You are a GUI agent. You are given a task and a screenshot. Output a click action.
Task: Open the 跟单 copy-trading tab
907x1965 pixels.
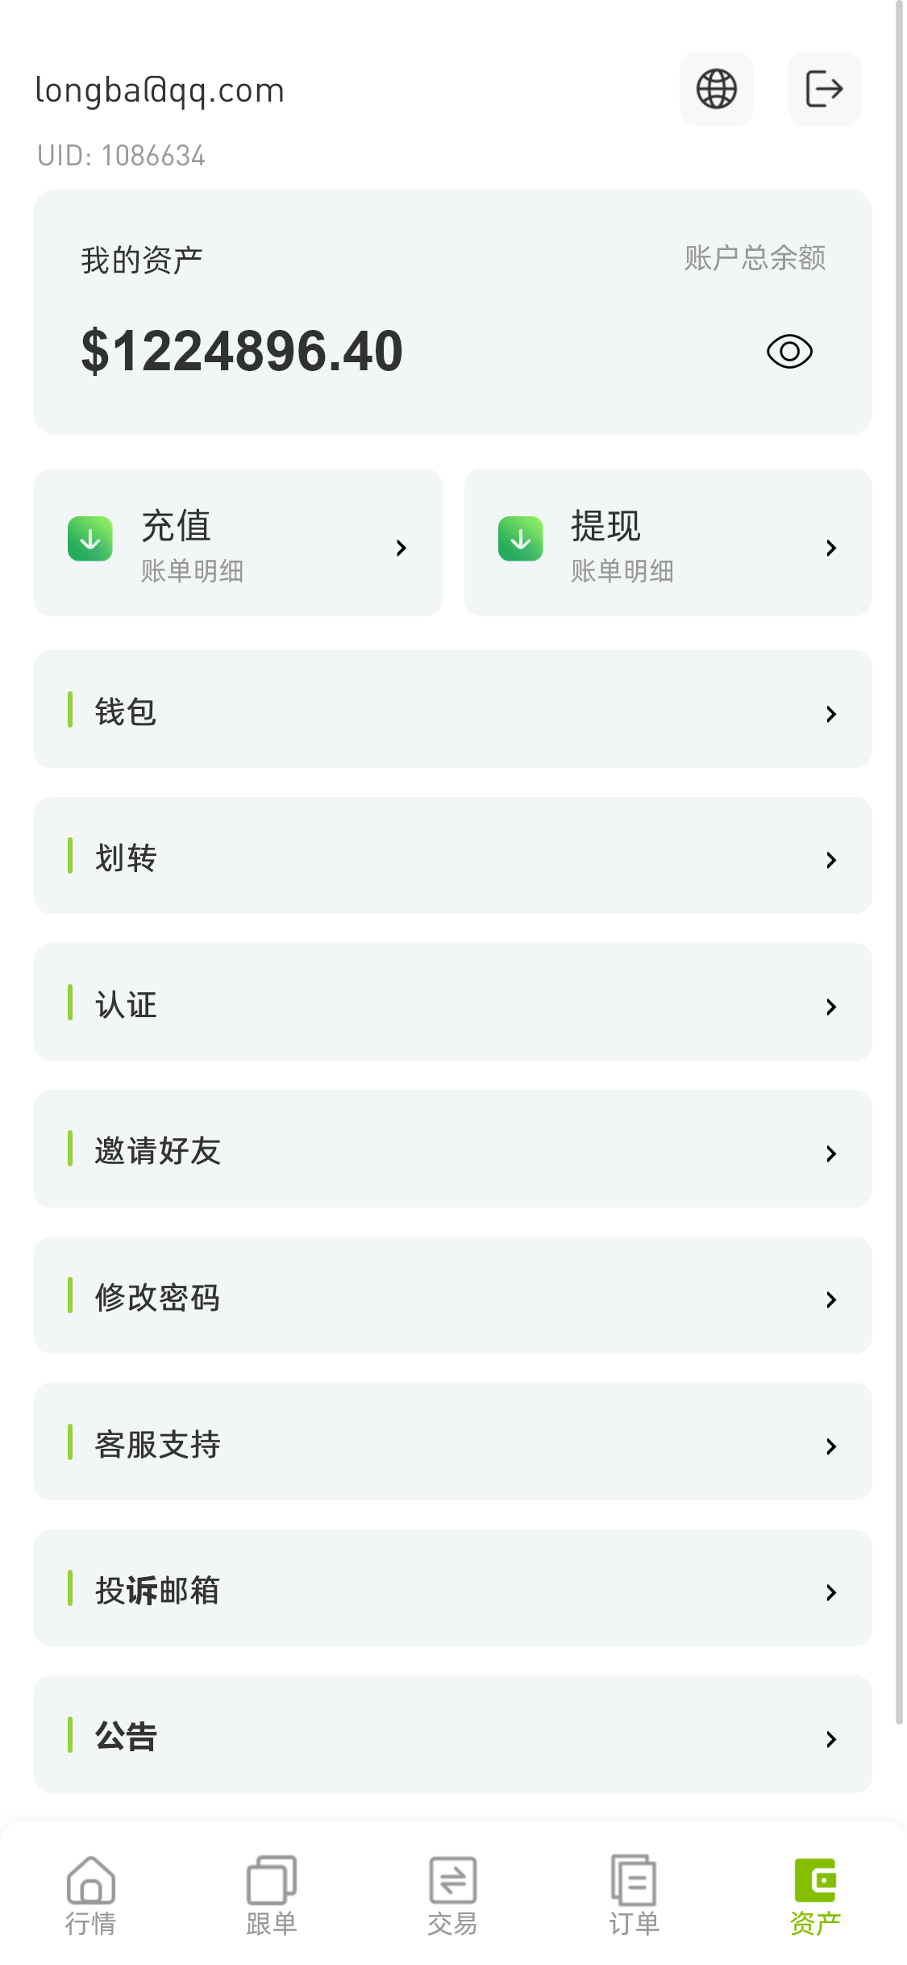pyautogui.click(x=272, y=1896)
